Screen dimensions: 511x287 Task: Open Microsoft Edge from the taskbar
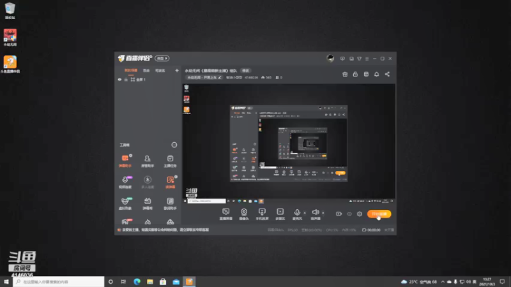point(137,281)
